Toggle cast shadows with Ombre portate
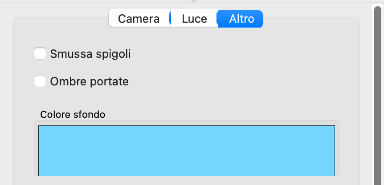This screenshot has height=185, width=384. pyautogui.click(x=40, y=81)
